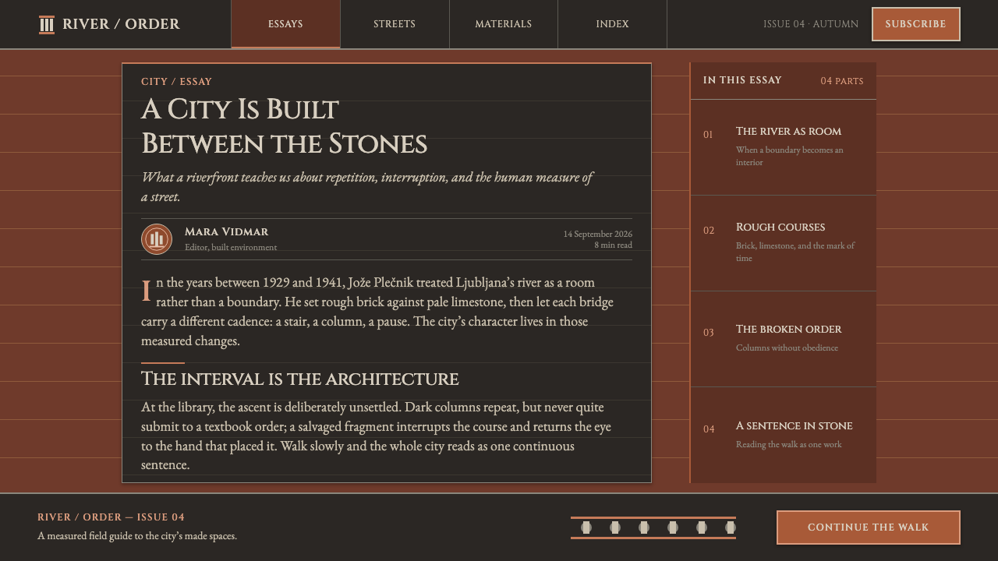Click the 04 Parts count label
Viewport: 998px width, 561px height.
pyautogui.click(x=842, y=81)
